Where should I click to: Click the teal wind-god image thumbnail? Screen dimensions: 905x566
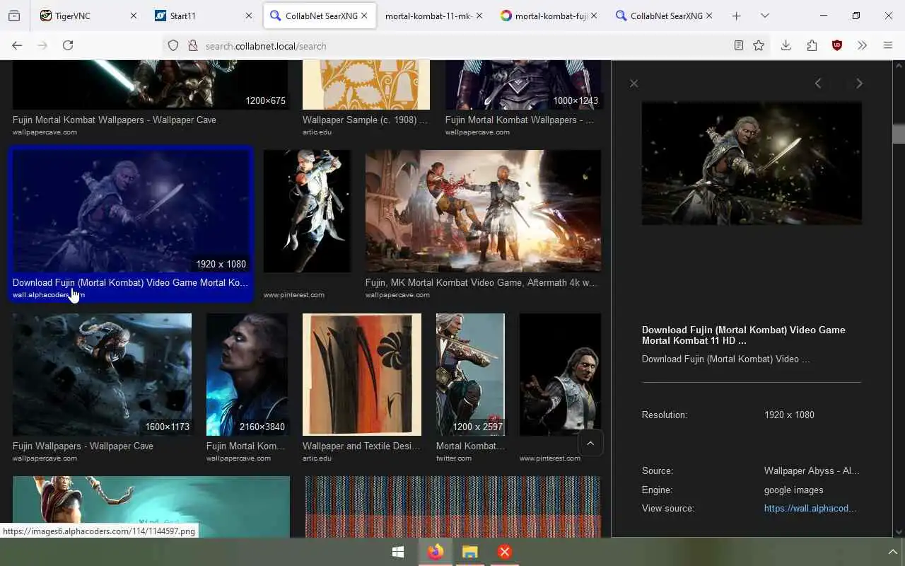(x=151, y=507)
